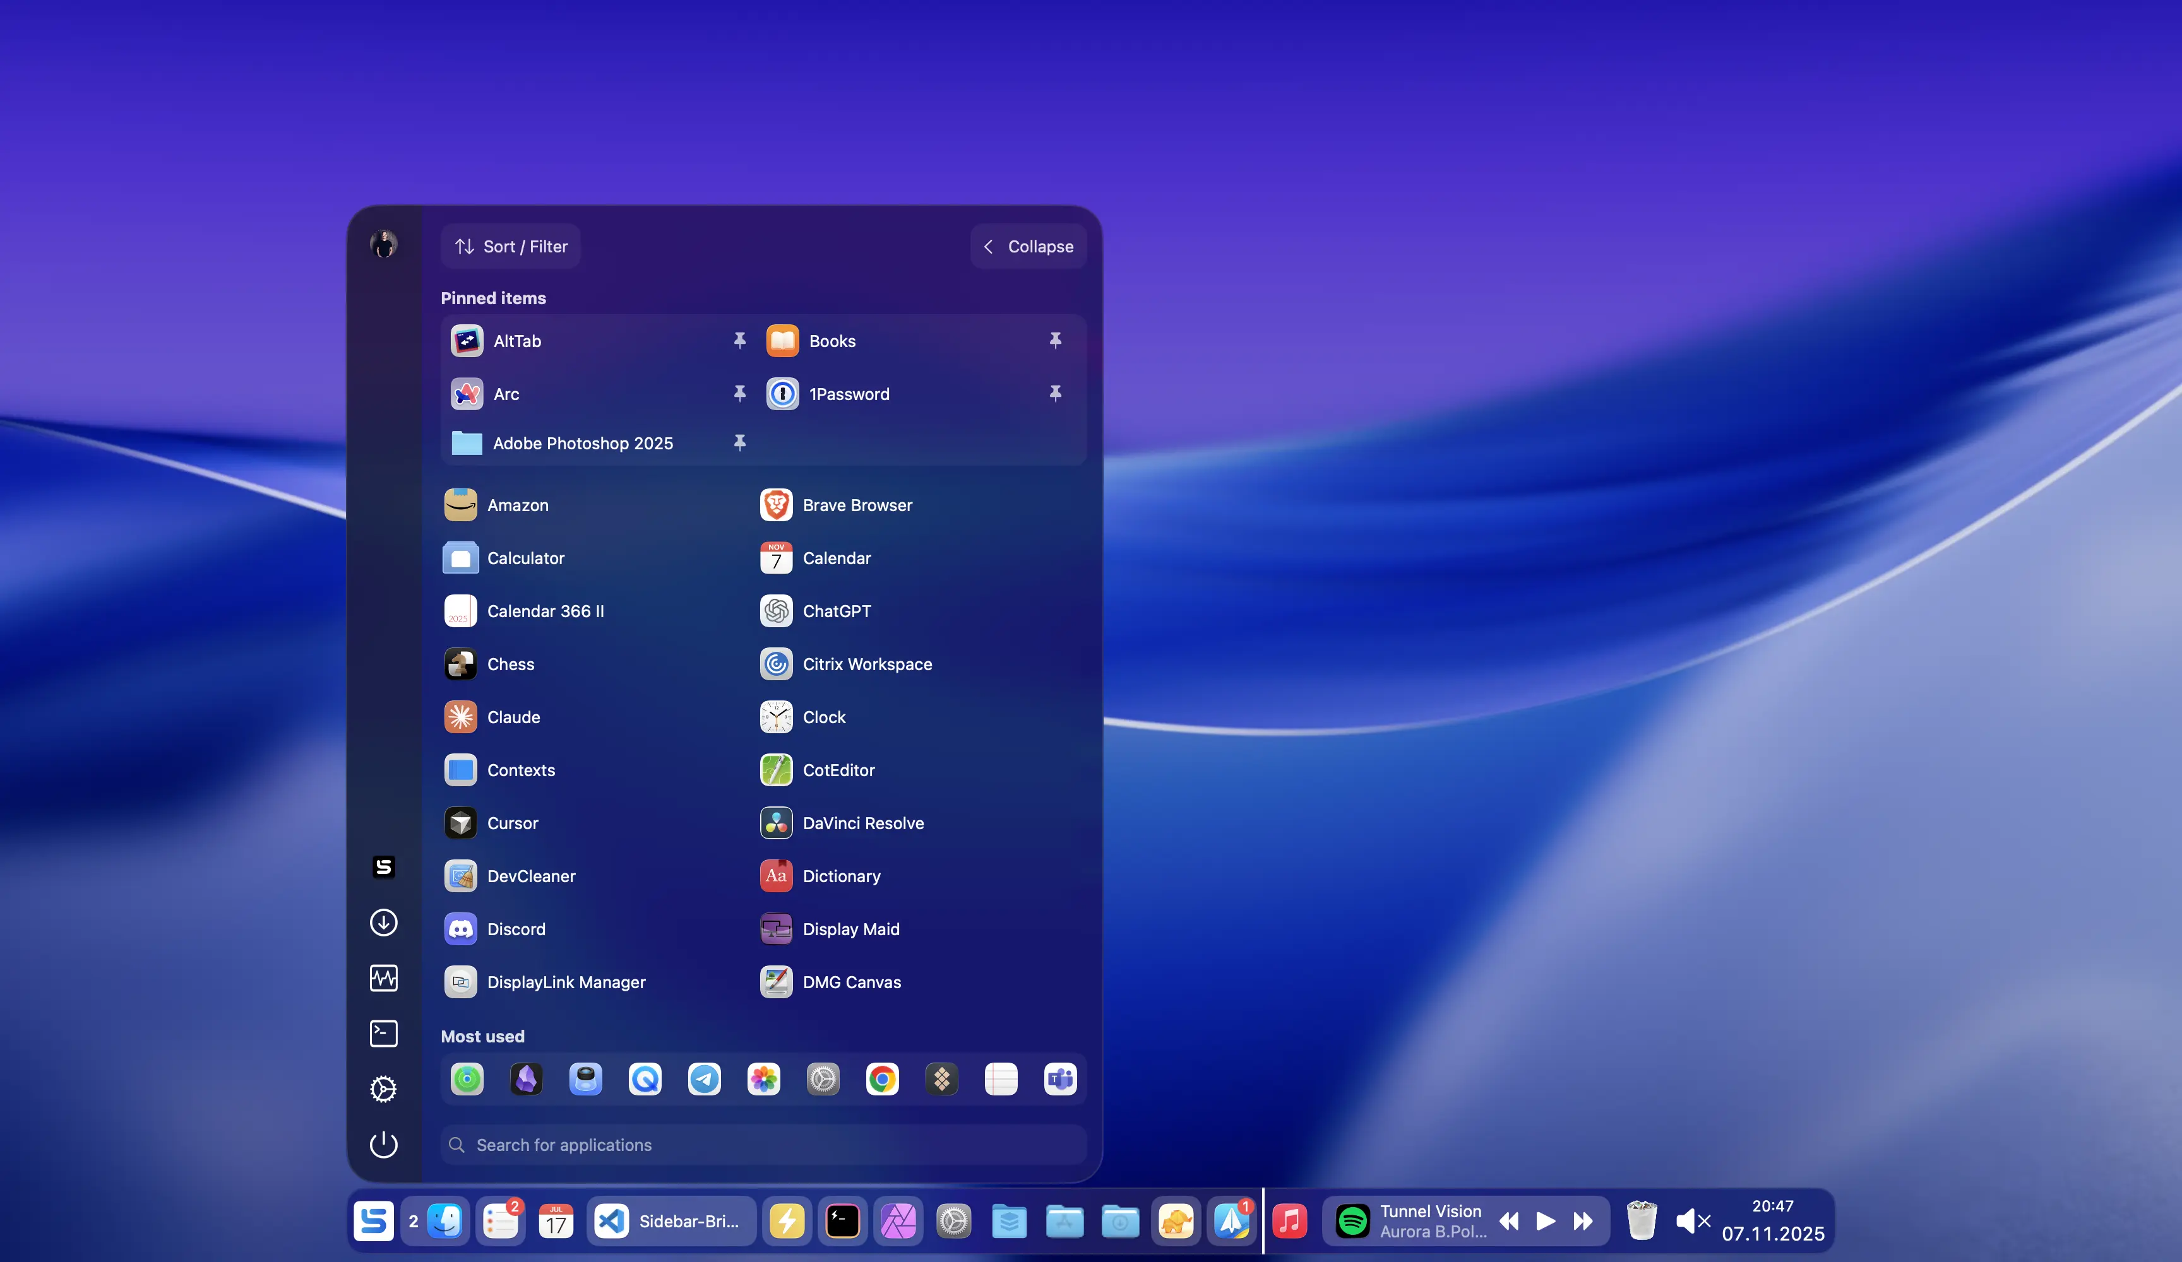Screen dimensions: 2182x1262
Task: Unpin AltTab from Pinned items
Action: point(741,340)
